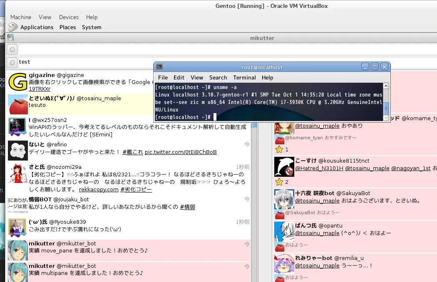Image resolution: width=437 pixels, height=282 pixels.
Task: Open the pic.twitter.com/0tEiBChBoB link
Action: click(181, 152)
